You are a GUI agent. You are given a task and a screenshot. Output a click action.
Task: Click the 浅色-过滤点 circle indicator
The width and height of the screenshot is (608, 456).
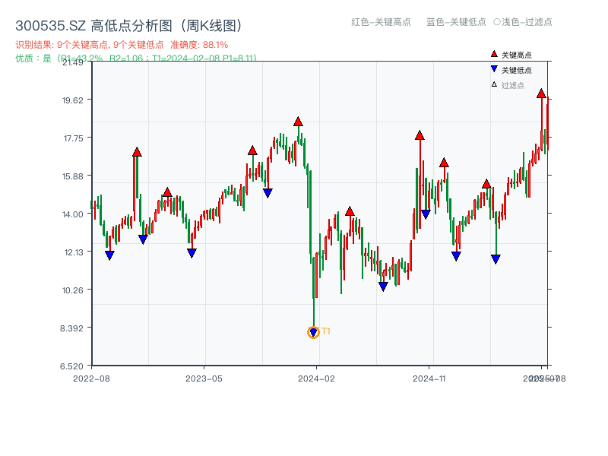pyautogui.click(x=497, y=22)
